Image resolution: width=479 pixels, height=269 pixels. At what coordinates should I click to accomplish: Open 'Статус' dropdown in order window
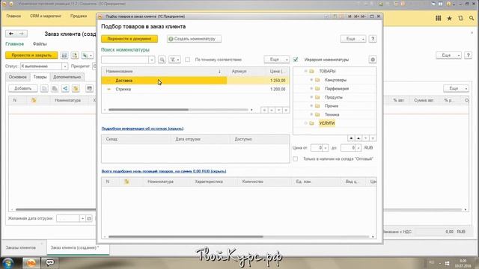pos(64,67)
